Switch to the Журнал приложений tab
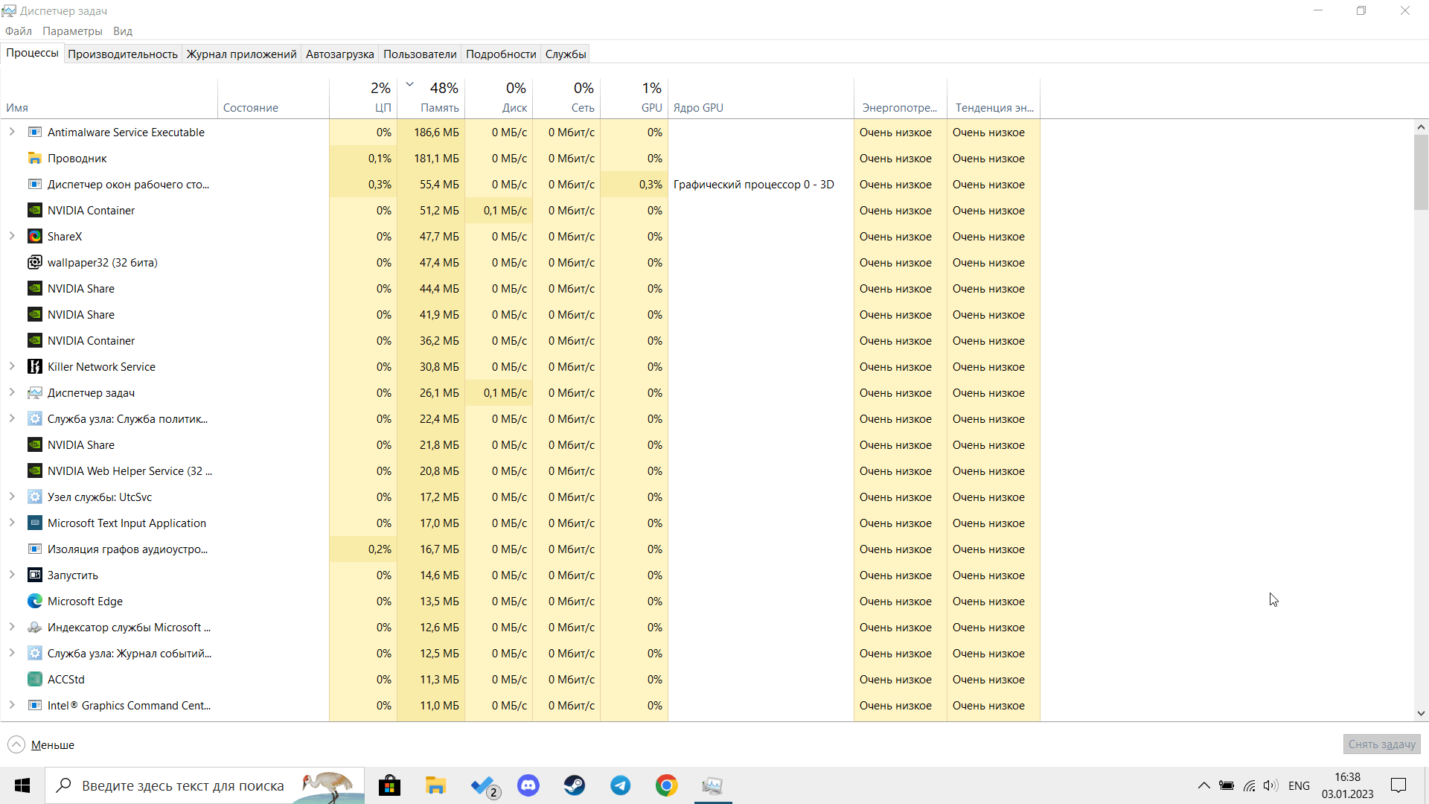This screenshot has width=1429, height=804. (x=241, y=54)
